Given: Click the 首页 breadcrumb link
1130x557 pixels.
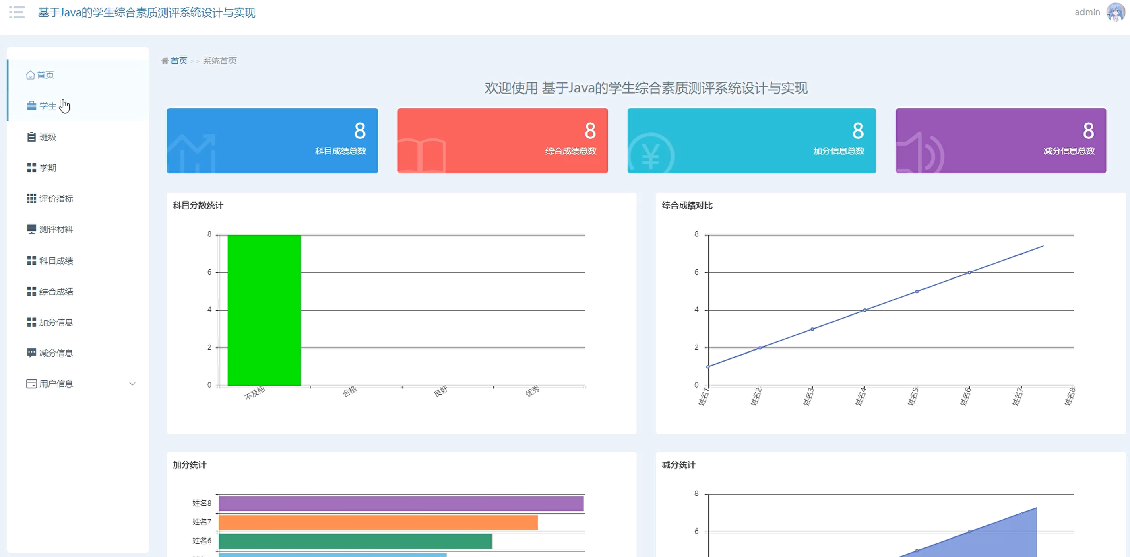Looking at the screenshot, I should [178, 60].
